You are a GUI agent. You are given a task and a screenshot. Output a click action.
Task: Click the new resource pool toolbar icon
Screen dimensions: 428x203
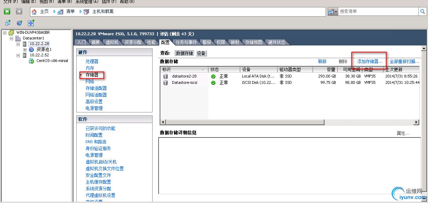click(19, 23)
